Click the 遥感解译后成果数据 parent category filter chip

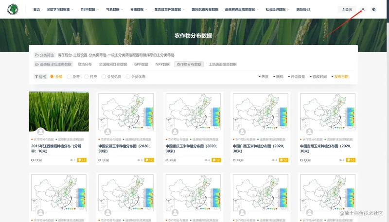53,65
